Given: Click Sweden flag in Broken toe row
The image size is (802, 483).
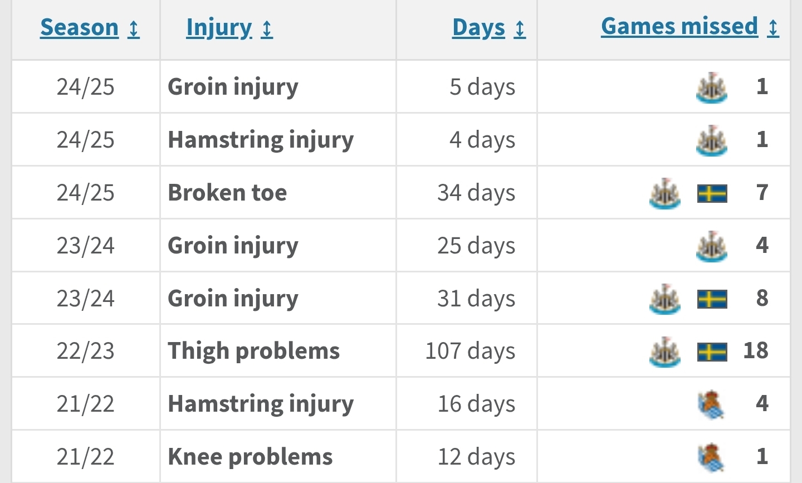Looking at the screenshot, I should (x=712, y=193).
